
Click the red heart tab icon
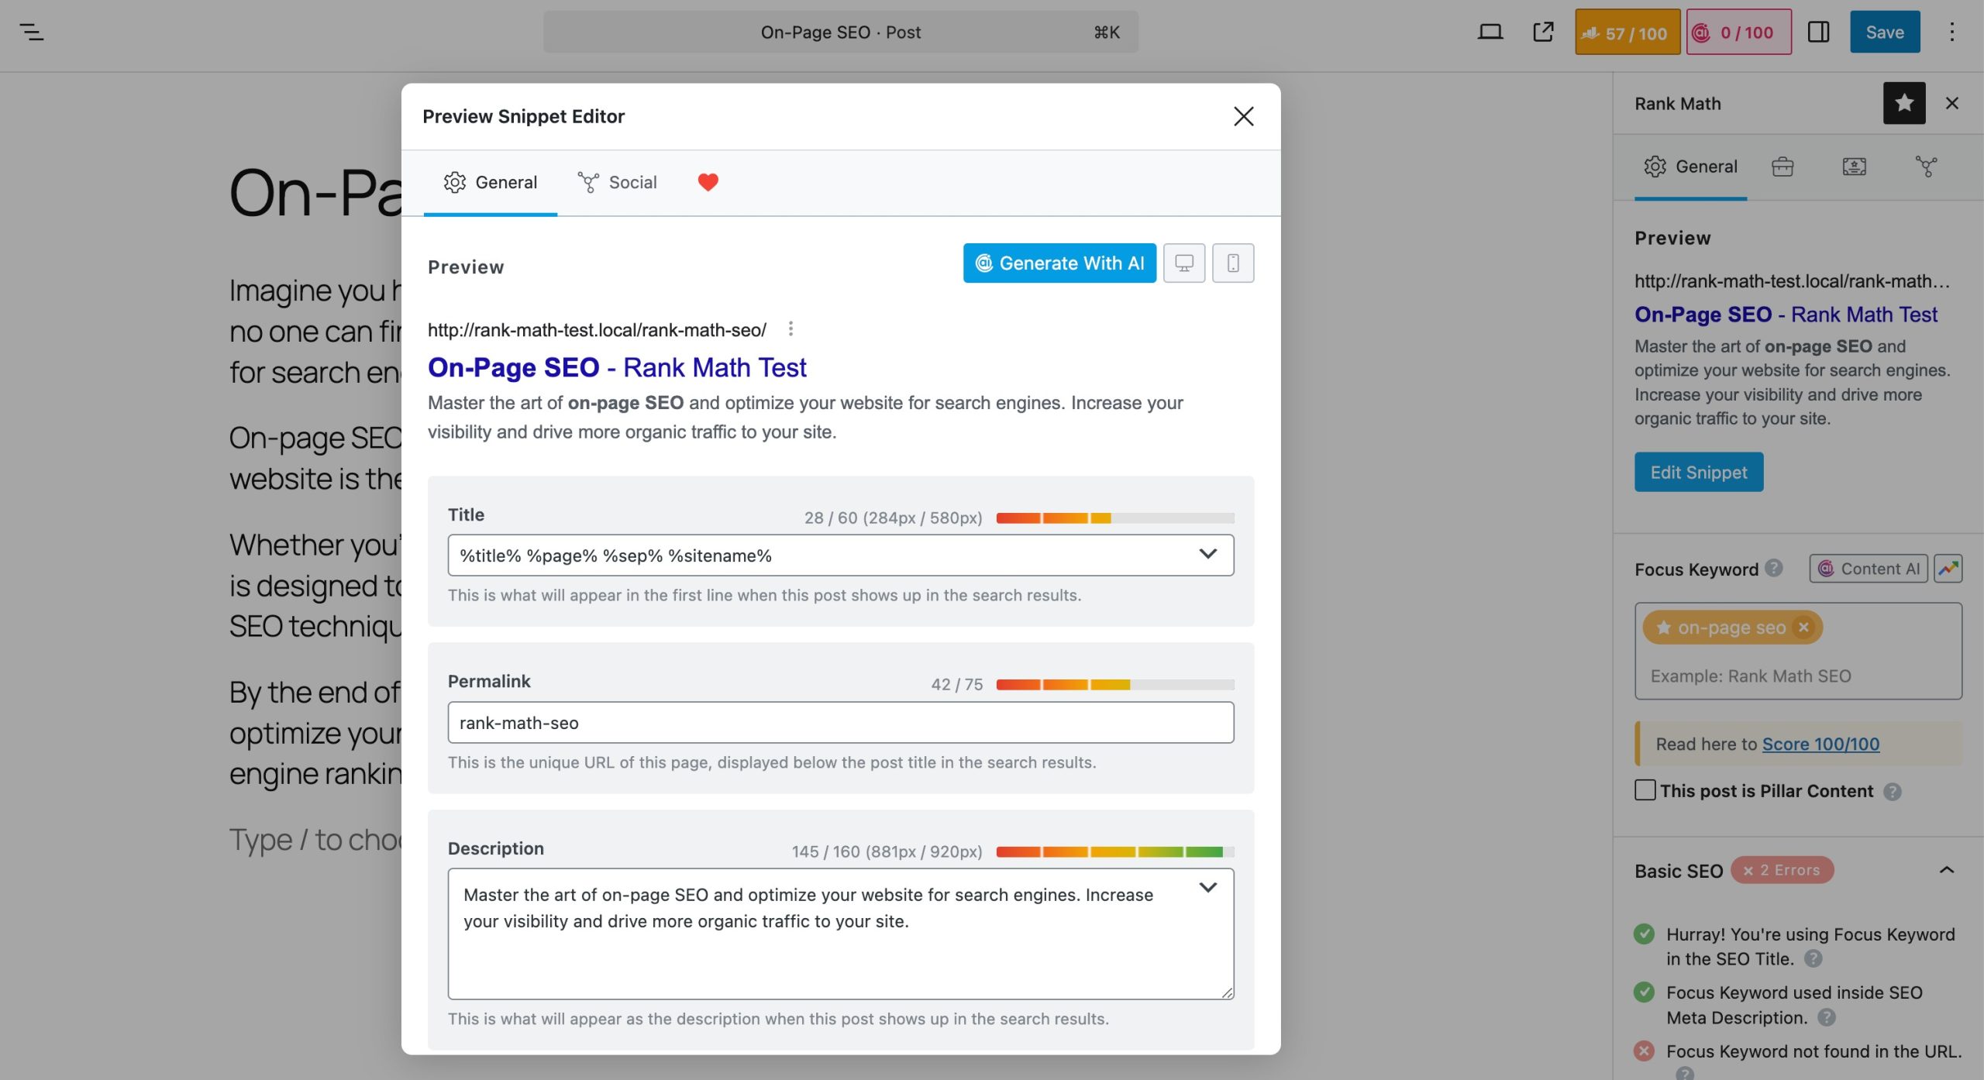click(x=708, y=182)
